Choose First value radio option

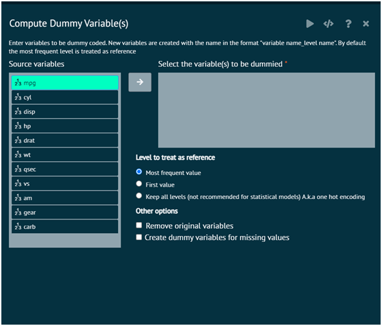(x=139, y=184)
